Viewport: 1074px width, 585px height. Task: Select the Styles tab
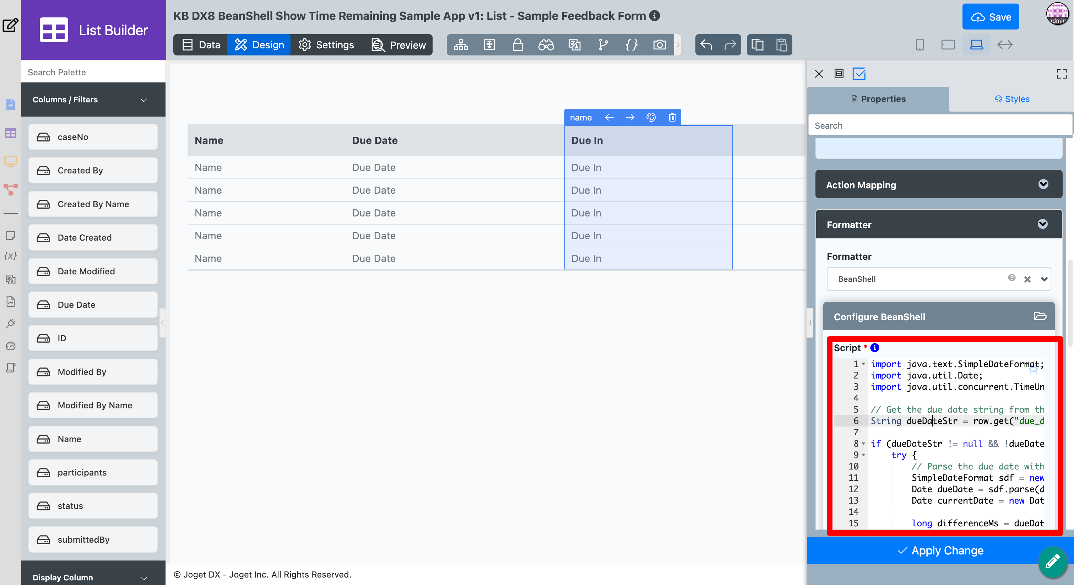pos(1012,99)
